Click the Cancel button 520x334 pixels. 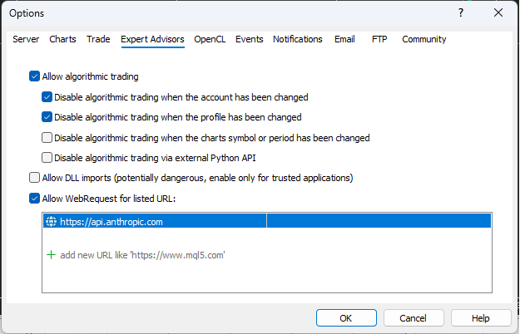(x=414, y=318)
